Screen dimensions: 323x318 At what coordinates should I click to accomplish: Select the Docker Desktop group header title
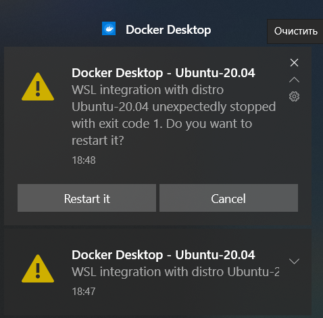[168, 30]
